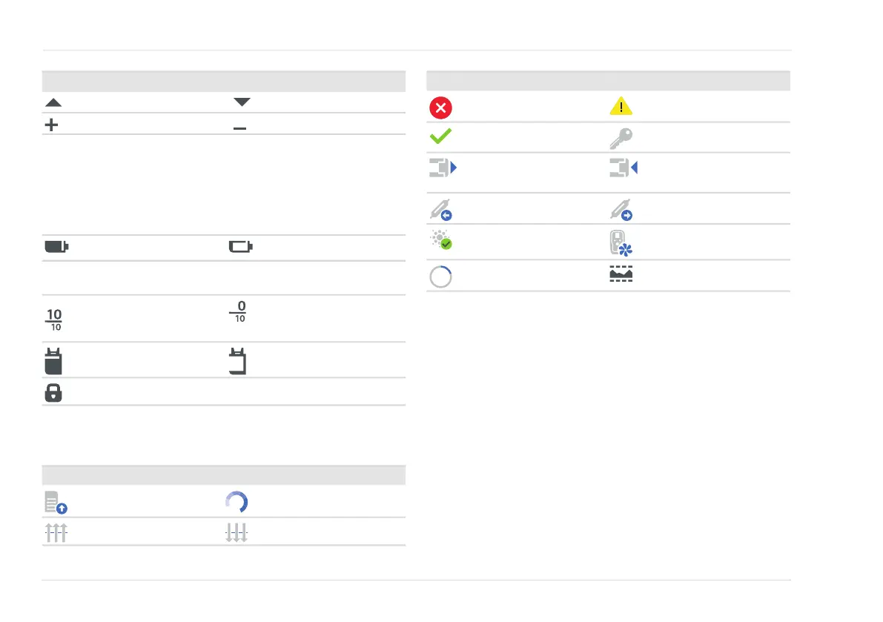Screen dimensions: 883x622
Task: Click the yellow warning triangle icon
Action: (x=620, y=107)
